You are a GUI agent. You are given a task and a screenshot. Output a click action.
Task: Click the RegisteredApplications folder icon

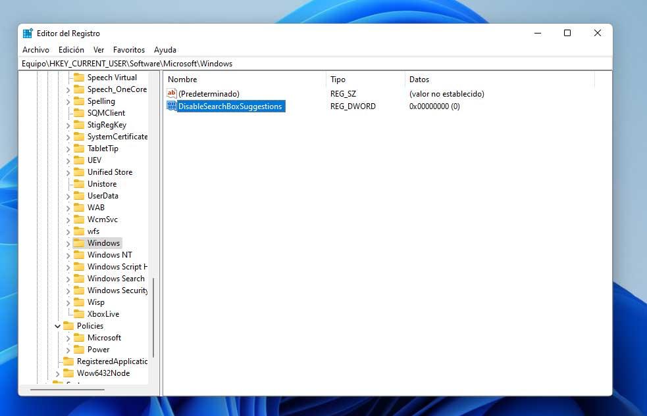[x=68, y=361]
